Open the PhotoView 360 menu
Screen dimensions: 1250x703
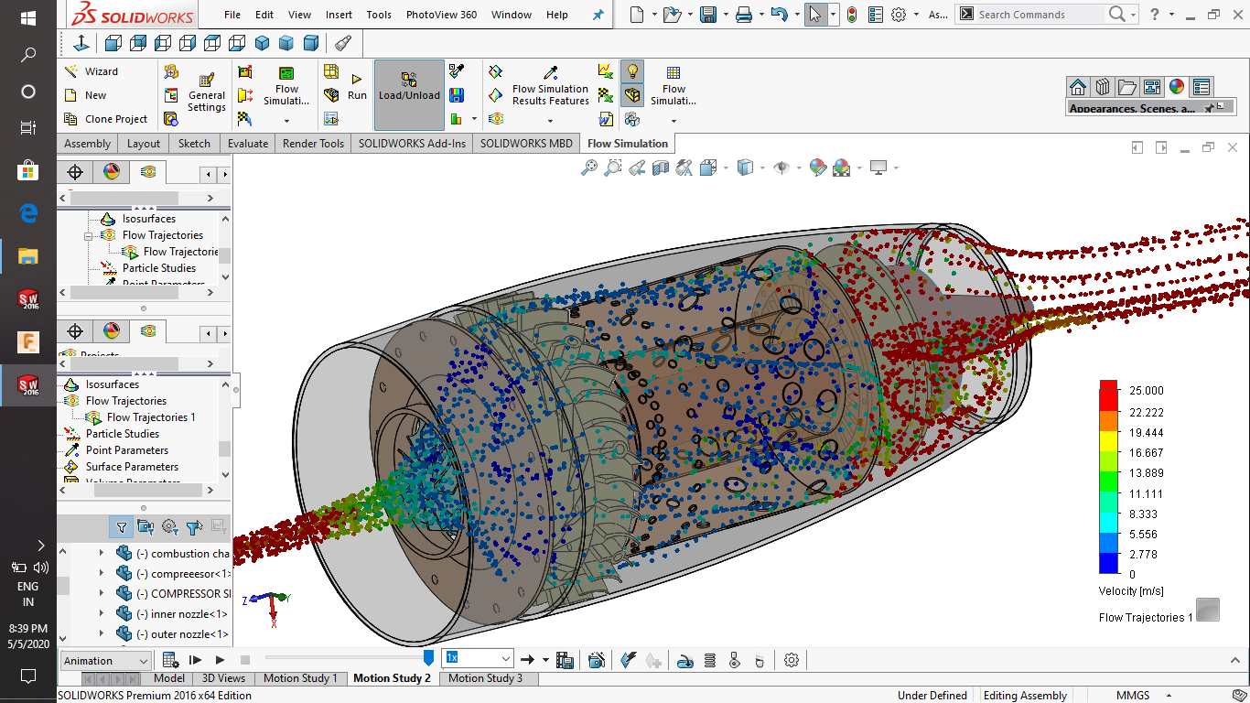441,15
